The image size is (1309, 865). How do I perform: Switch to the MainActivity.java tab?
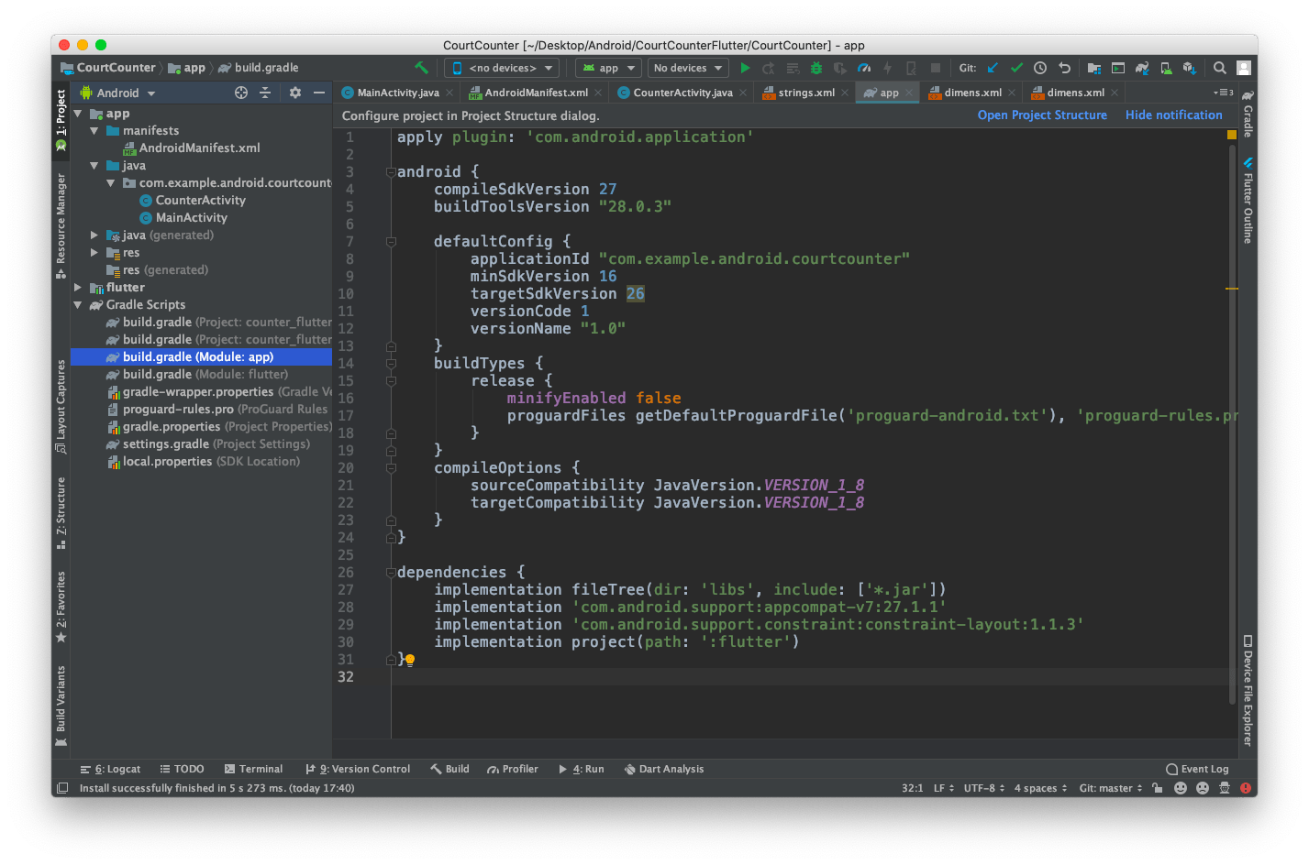pyautogui.click(x=397, y=93)
